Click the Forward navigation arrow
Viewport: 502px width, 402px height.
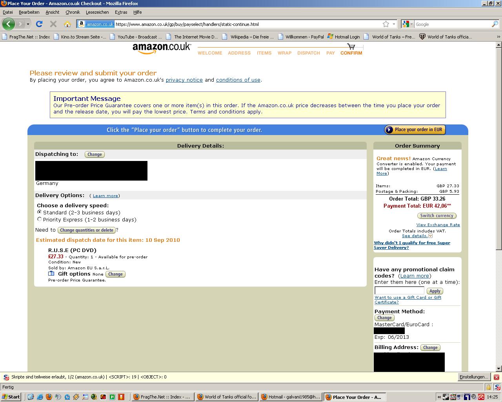tap(20, 24)
